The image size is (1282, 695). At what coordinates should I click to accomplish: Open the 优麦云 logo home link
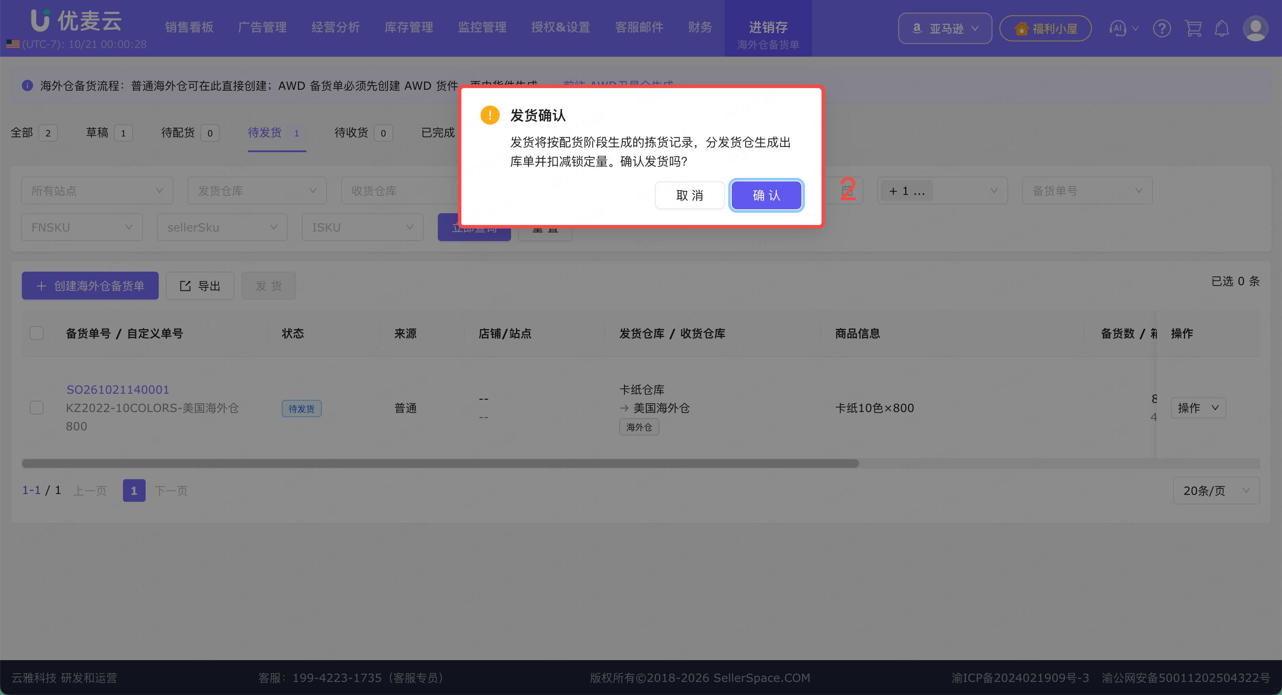76,21
